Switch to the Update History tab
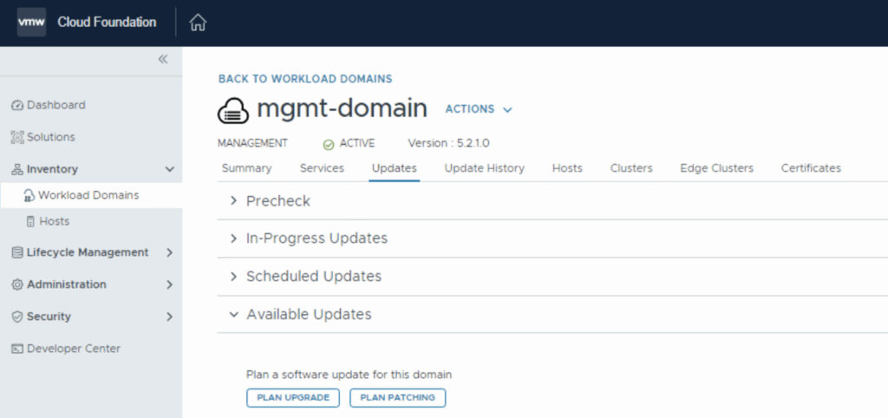Viewport: 888px width, 418px height. 484,168
